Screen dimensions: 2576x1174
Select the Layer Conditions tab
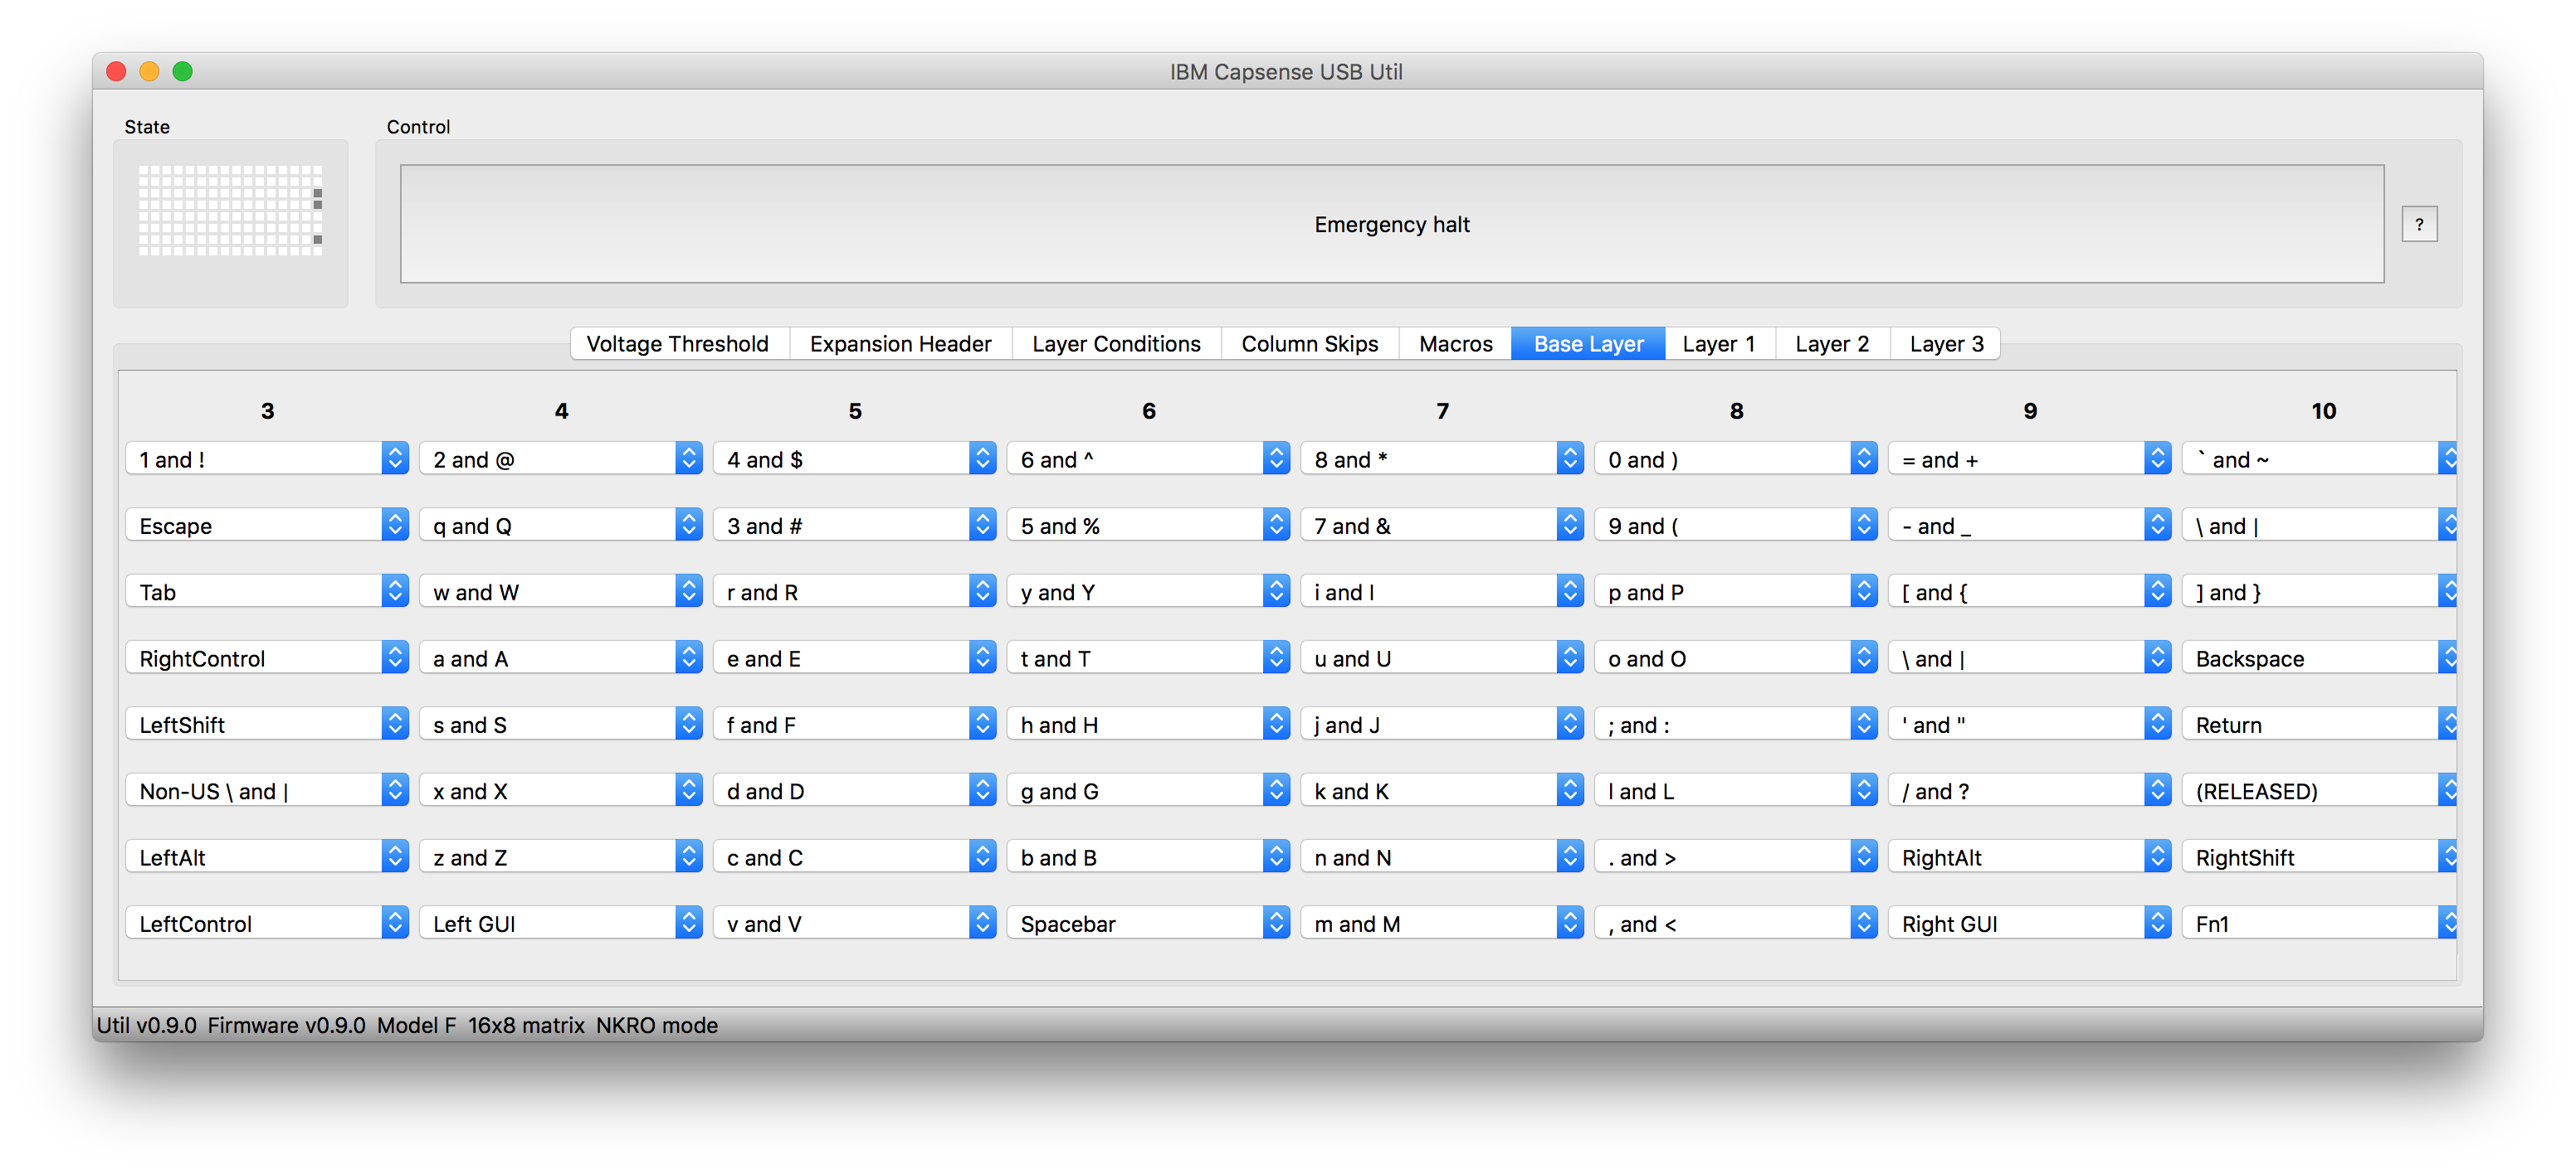(1117, 343)
